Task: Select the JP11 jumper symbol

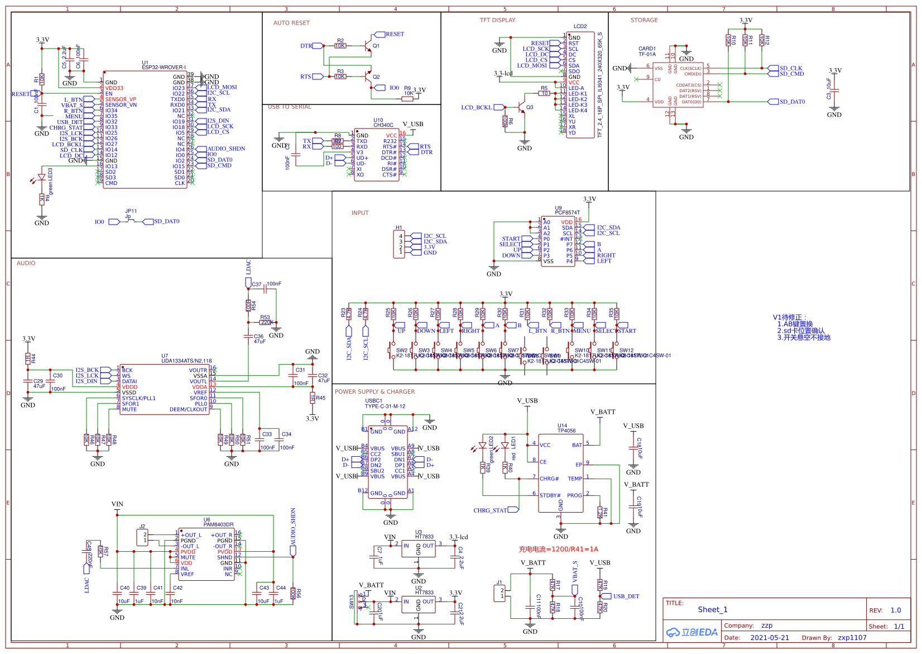Action: point(132,221)
